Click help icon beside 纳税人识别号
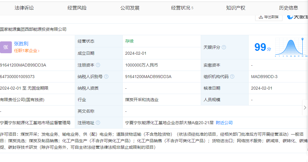The image size is (308, 162). pyautogui.click(x=106, y=77)
